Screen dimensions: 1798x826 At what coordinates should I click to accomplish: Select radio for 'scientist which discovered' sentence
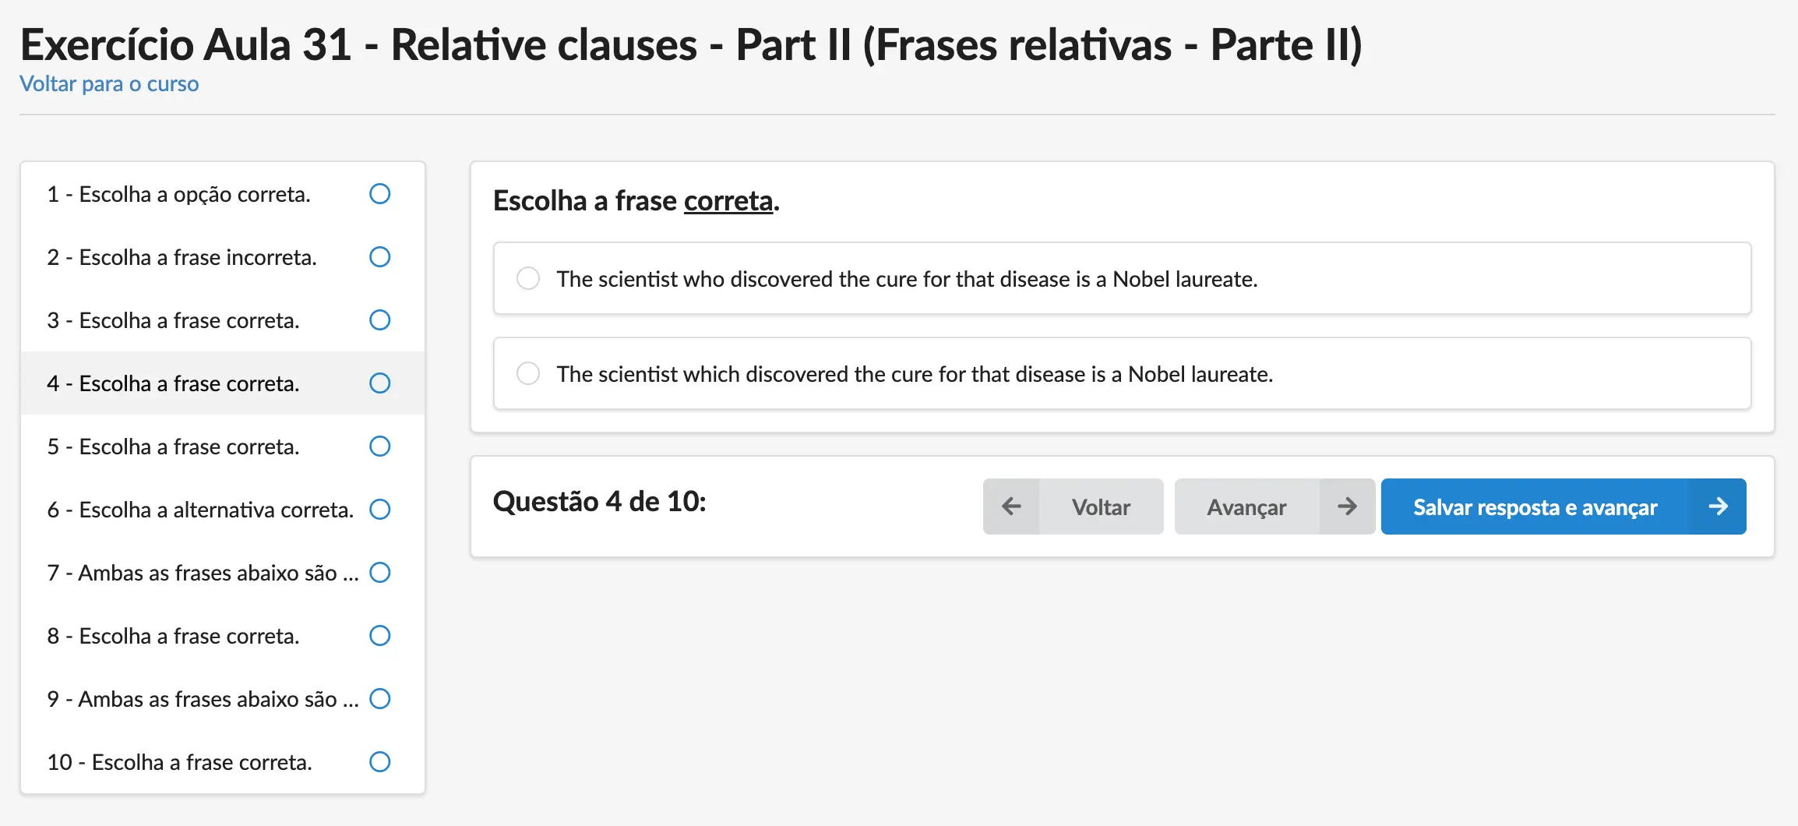click(528, 373)
